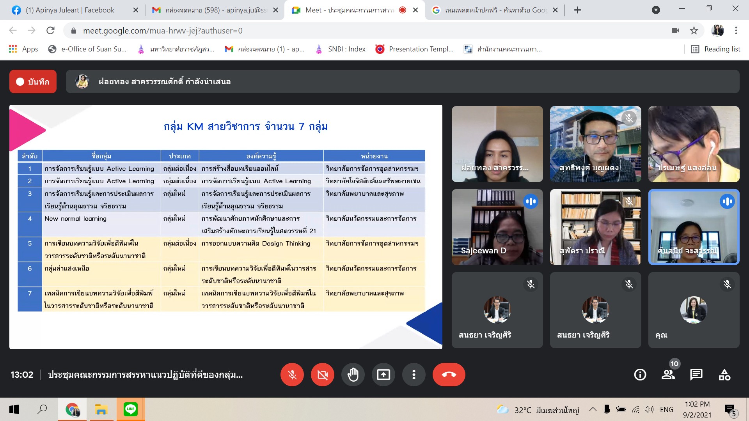Viewport: 749px width, 421px height.
Task: Click the presentation slide thumbnail
Action: tap(225, 226)
